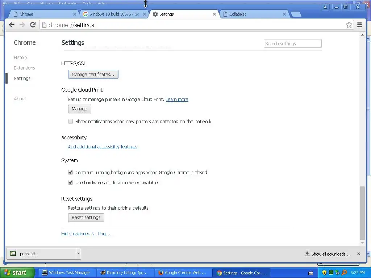Reload the settings page

click(x=33, y=25)
